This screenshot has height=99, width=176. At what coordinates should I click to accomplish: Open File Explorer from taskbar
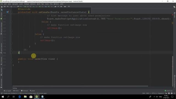tap(25, 97)
